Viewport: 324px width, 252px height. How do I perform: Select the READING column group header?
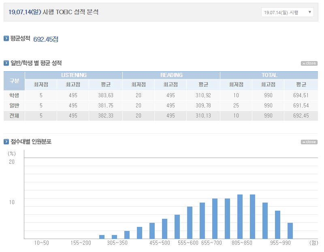171,75
